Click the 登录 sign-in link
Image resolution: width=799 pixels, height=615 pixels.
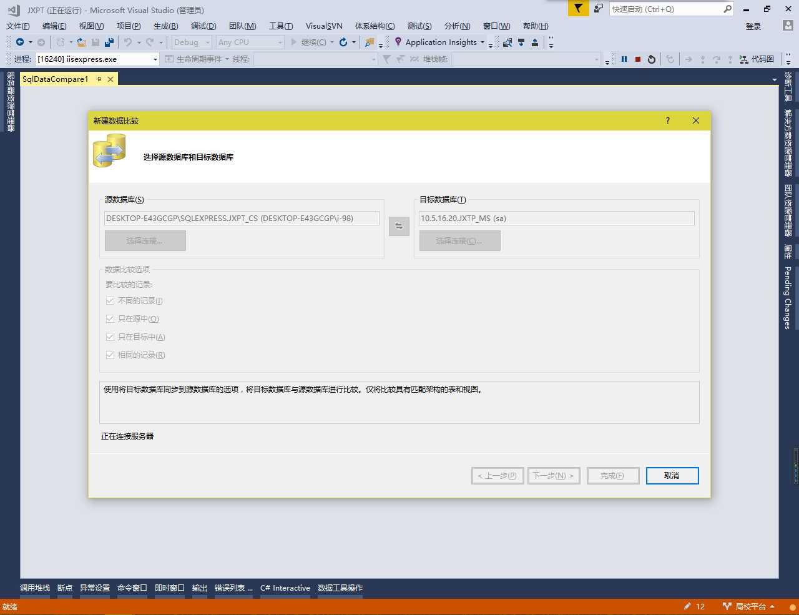(753, 26)
